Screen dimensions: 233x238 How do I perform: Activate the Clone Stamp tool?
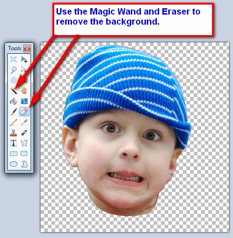coord(14,133)
